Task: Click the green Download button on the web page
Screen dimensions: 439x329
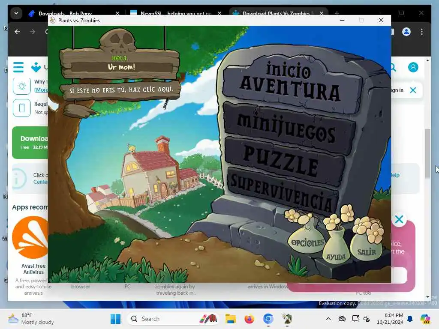Action: [30, 143]
